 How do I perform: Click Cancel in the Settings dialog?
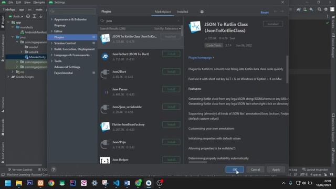[255, 170]
